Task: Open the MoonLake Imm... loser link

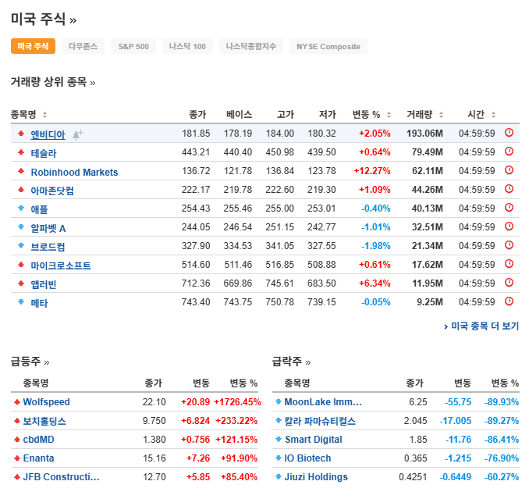Action: point(323,401)
